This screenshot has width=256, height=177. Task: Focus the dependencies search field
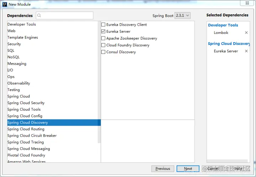[65, 15]
